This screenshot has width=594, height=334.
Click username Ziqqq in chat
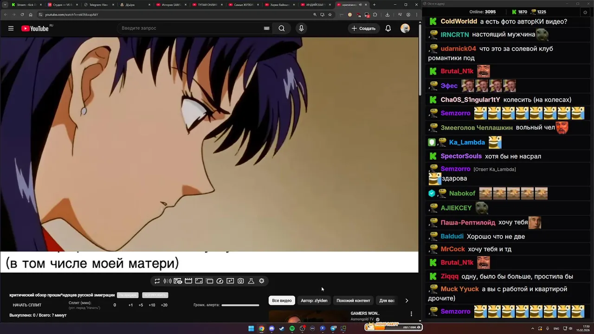tap(449, 276)
